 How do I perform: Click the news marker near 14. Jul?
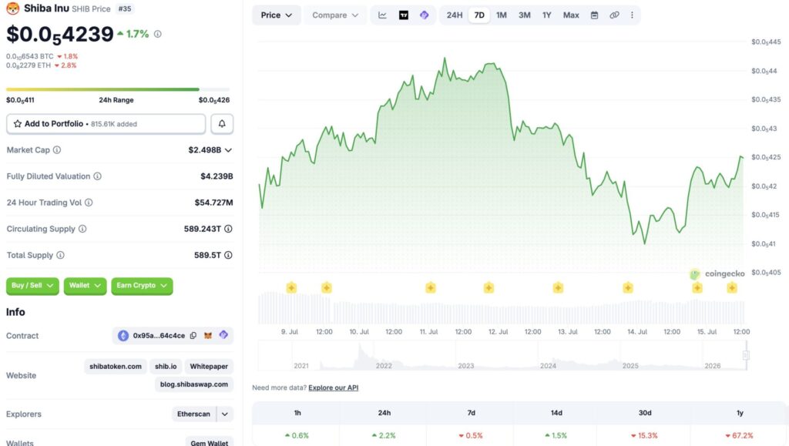tap(627, 287)
